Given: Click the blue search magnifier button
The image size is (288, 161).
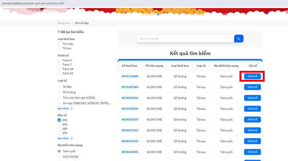Looking at the screenshot, I should [x=239, y=39].
